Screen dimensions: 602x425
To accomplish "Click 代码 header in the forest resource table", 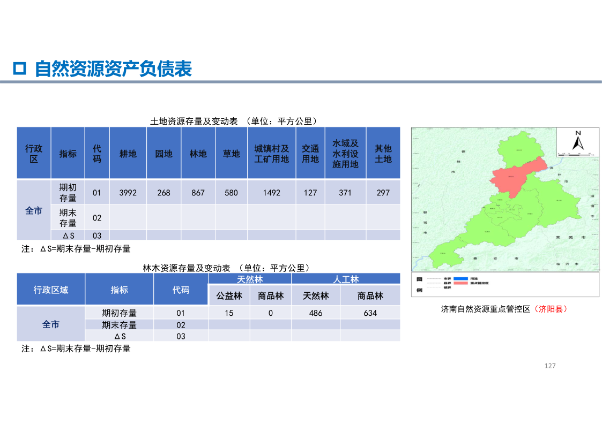I will pyautogui.click(x=181, y=290).
